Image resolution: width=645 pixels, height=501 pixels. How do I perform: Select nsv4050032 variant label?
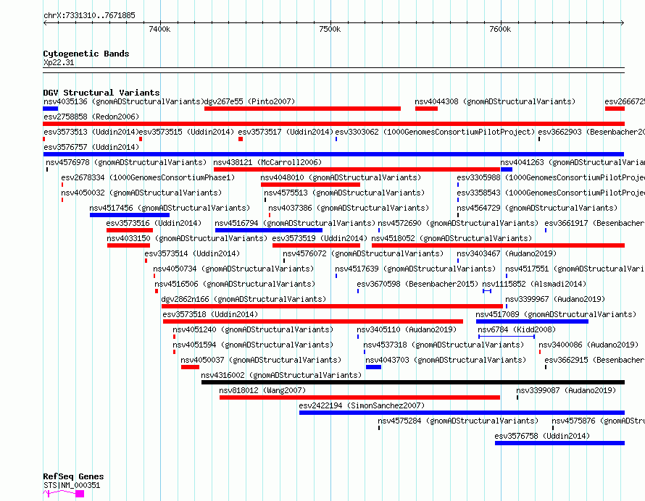[x=141, y=193]
